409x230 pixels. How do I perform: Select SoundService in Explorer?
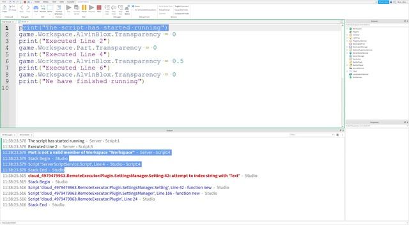tap(358, 68)
